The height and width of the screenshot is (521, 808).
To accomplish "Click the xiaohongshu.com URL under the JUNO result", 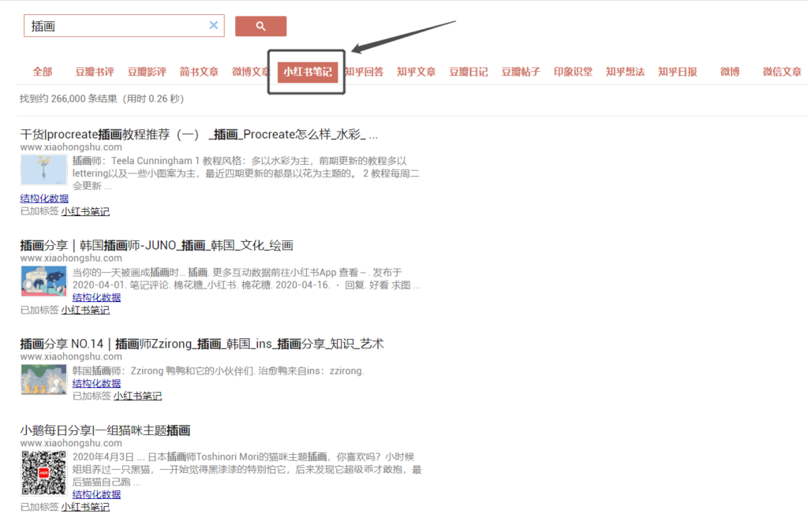I will (x=71, y=259).
